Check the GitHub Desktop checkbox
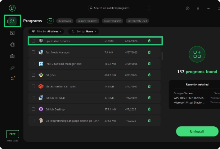The height and width of the screenshot is (149, 220). (x=33, y=109)
